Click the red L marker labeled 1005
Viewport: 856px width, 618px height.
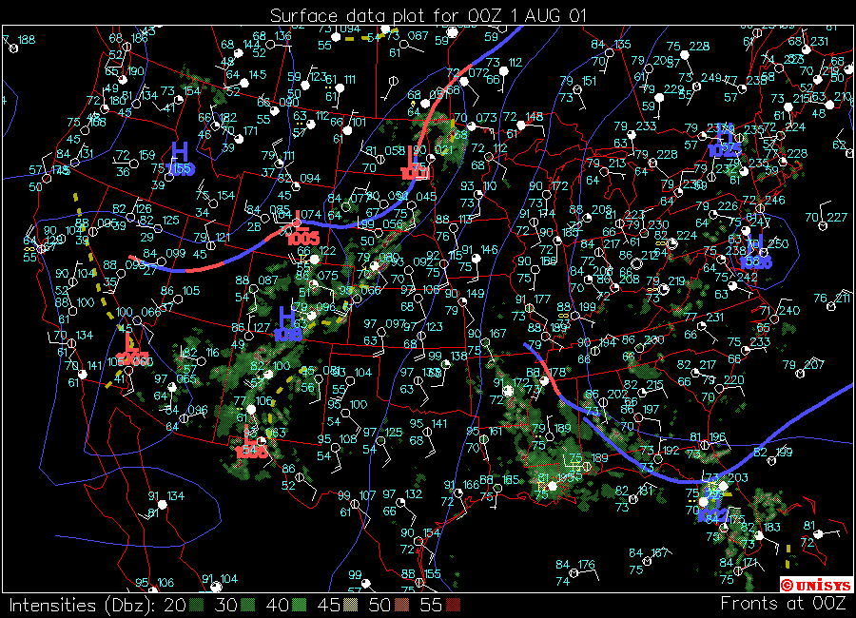click(302, 227)
